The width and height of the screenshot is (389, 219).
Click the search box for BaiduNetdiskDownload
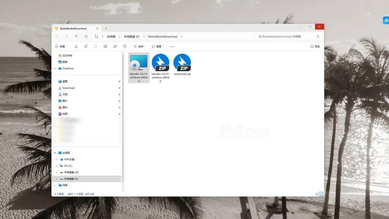(x=287, y=36)
